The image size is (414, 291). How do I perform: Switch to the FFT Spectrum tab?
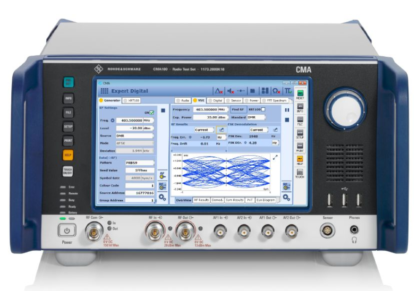coord(274,101)
